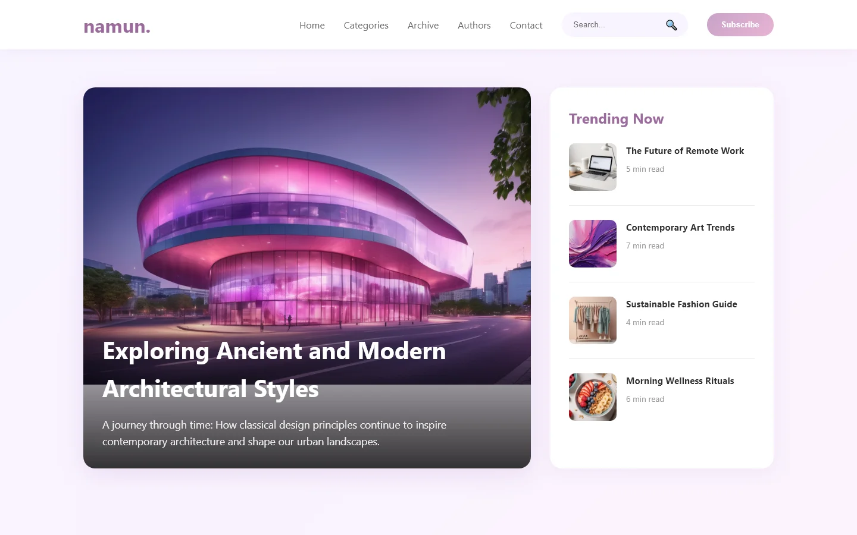Viewport: 857px width, 535px height.
Task: Open the clothing rack thumbnail
Action: click(593, 320)
